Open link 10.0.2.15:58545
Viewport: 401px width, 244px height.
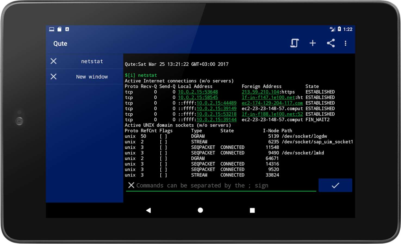198,97
